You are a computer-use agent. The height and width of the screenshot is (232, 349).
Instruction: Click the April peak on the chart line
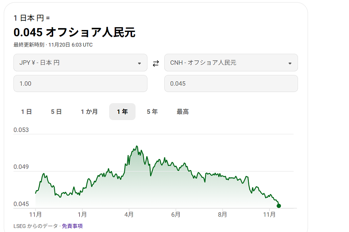(x=137, y=146)
